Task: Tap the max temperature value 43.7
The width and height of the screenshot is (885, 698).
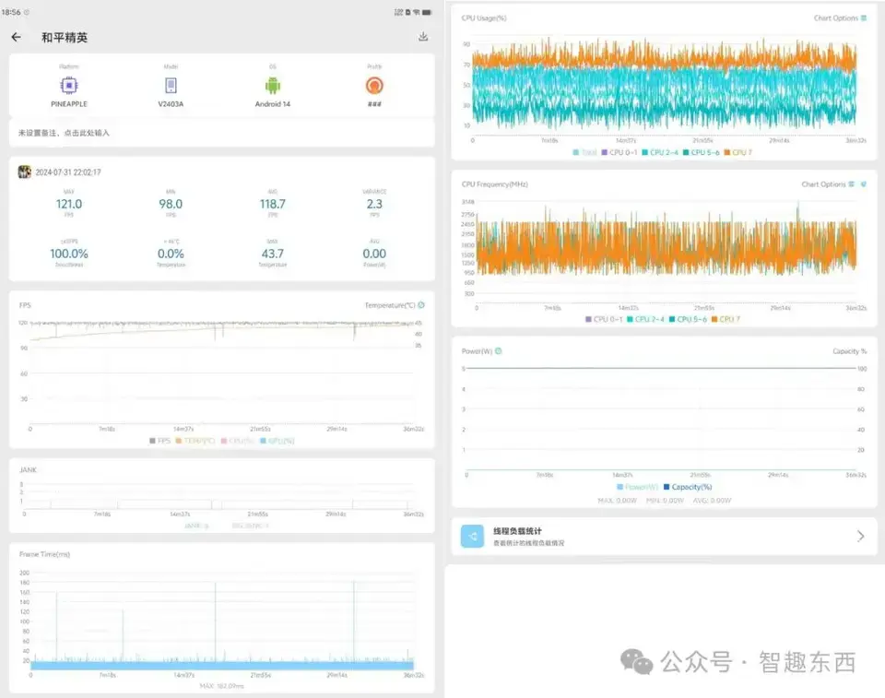Action: pos(273,254)
